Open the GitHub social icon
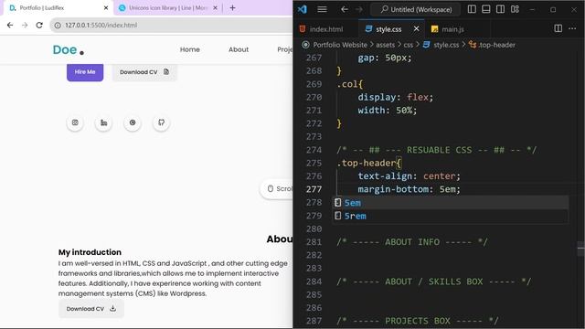The image size is (585, 329). [x=161, y=122]
